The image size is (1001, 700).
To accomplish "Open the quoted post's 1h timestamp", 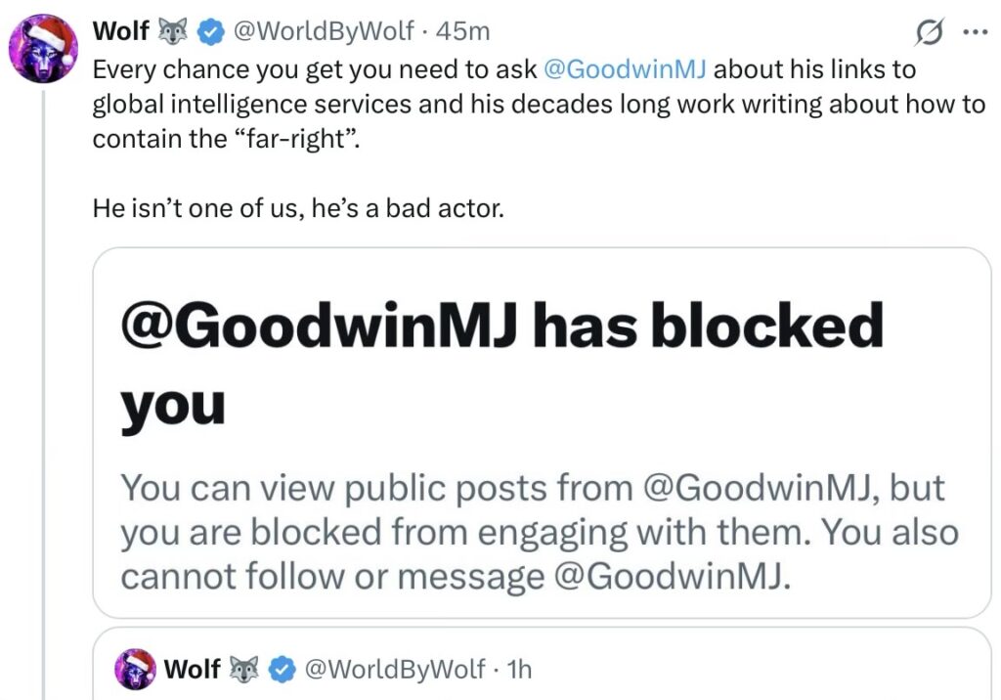I will (x=521, y=670).
